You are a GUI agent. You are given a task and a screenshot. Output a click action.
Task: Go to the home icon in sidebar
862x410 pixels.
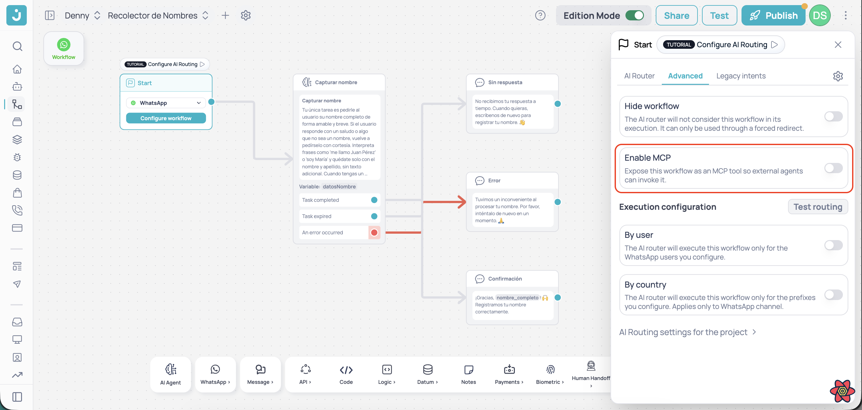point(18,69)
